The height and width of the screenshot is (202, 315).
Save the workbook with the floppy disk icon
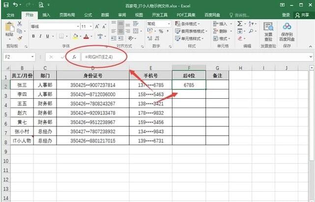(x=6, y=5)
